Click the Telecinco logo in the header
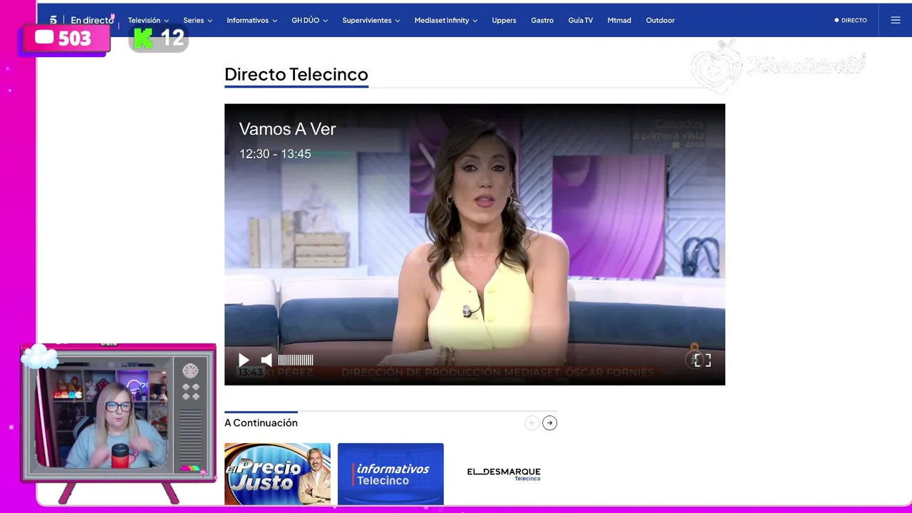Screen dimensions: 912x513 point(53,20)
